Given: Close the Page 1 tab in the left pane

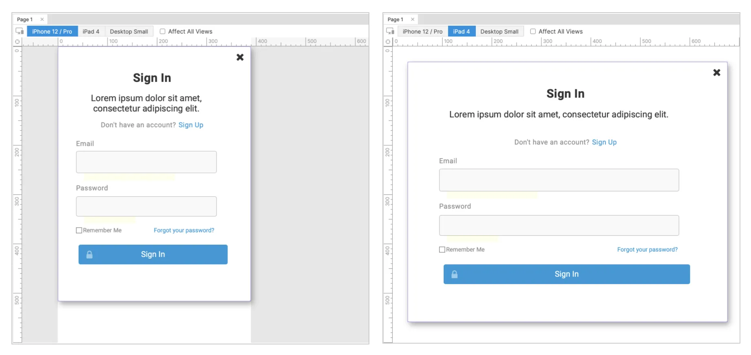Looking at the screenshot, I should 42,20.
